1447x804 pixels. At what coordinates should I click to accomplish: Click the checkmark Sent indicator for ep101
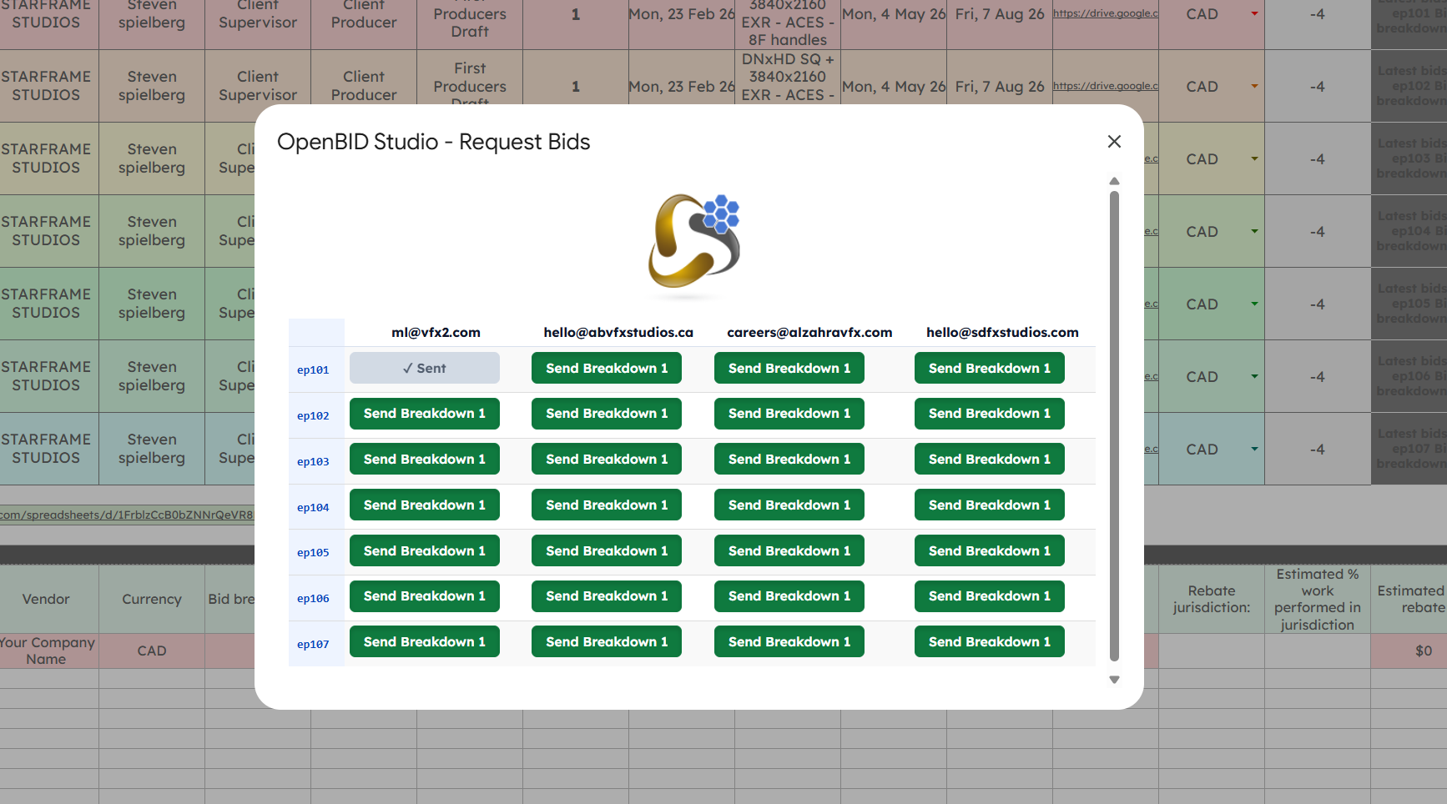click(x=424, y=368)
